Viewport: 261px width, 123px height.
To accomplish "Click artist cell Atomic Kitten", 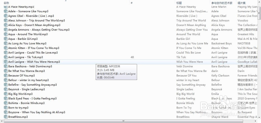I will 220,48.
